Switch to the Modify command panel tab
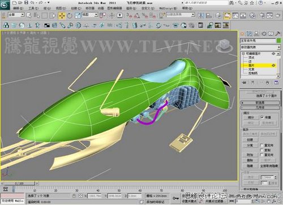Viewport: 283px width, 205px height. click(250, 34)
